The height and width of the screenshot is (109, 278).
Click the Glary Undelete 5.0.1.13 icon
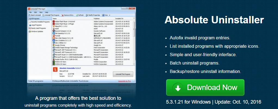pyautogui.click(x=54, y=40)
